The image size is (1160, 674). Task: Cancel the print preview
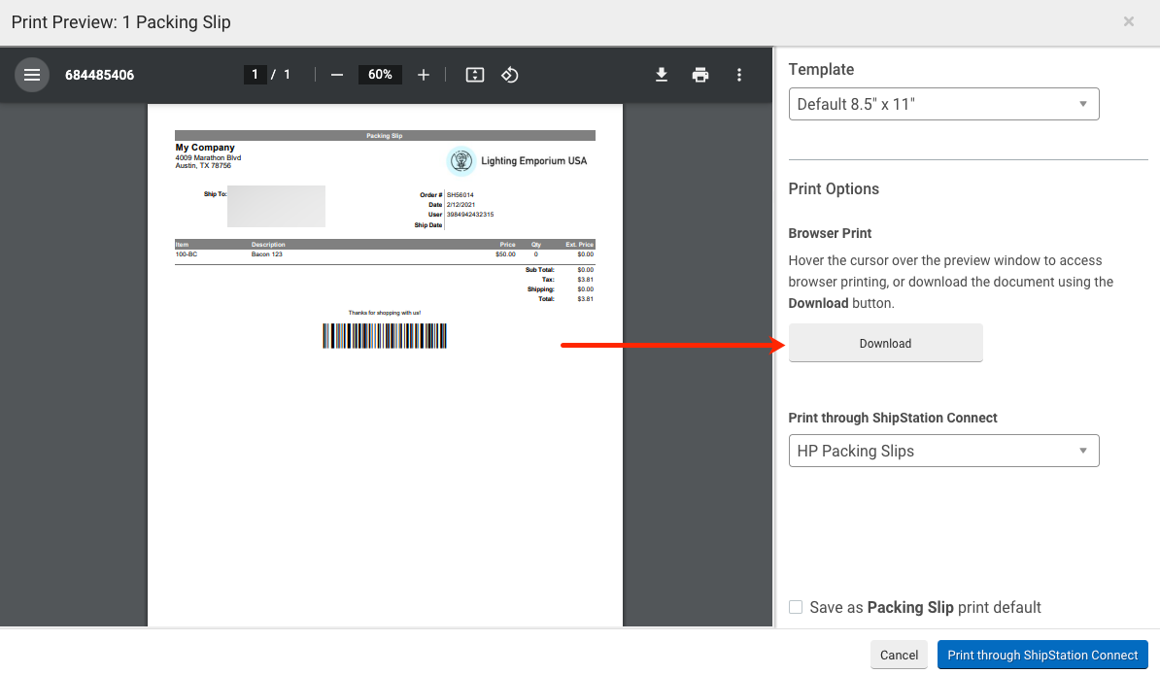click(898, 655)
